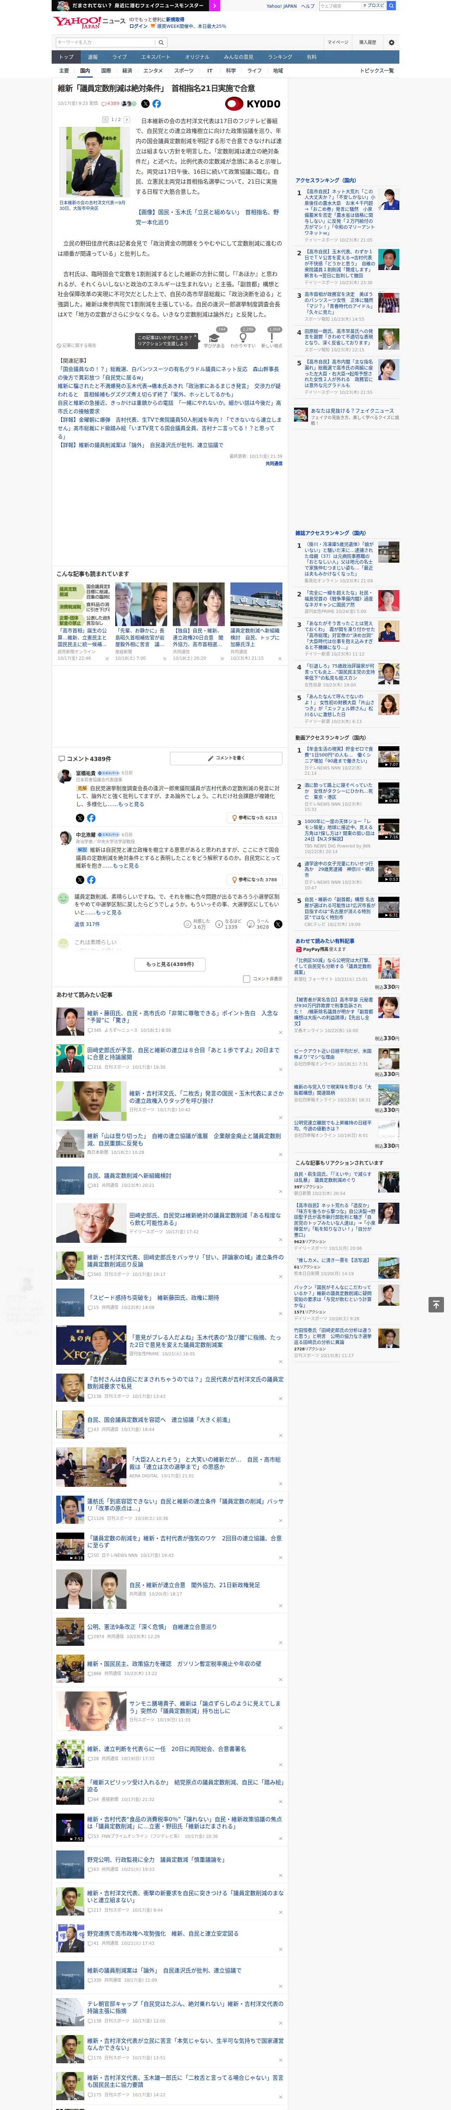Open the KYODO news source logo

click(x=253, y=104)
